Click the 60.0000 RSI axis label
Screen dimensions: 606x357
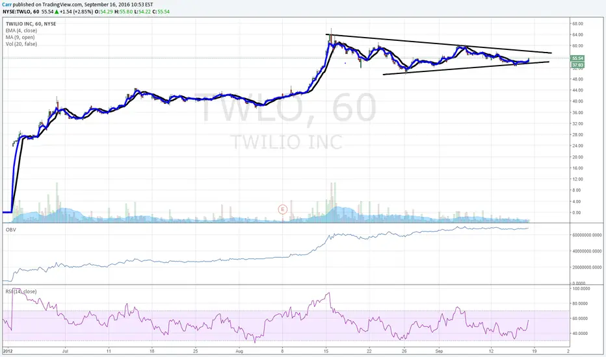(x=580, y=319)
